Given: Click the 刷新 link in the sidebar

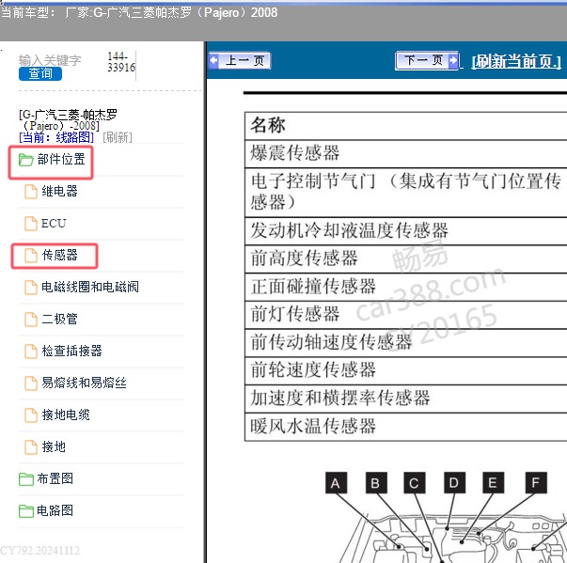Looking at the screenshot, I should 118,137.
